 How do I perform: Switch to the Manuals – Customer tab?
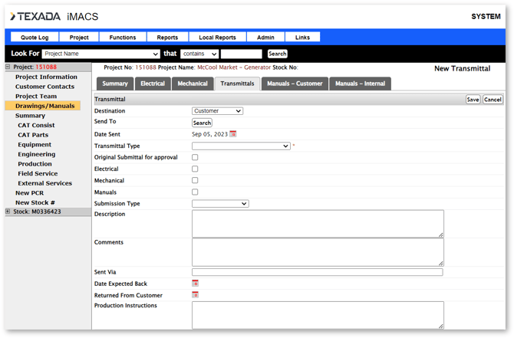point(295,84)
